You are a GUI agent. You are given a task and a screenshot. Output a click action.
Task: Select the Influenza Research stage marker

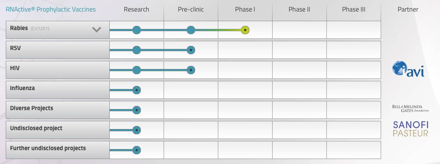click(x=137, y=90)
